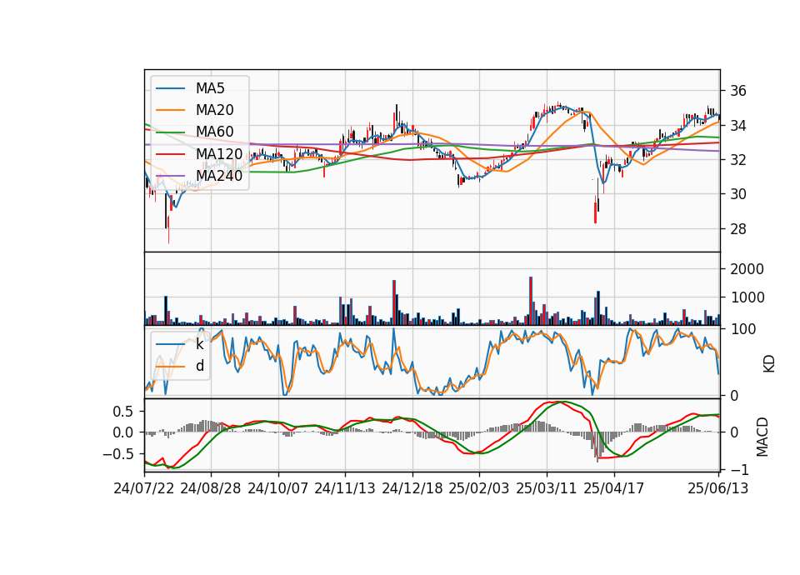Click the d legend label in KD panel
The image size is (800, 575).
coord(200,366)
